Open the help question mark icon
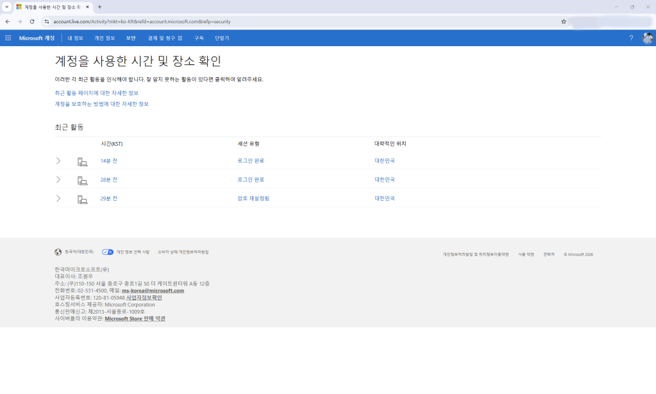656x394 pixels. tap(630, 38)
